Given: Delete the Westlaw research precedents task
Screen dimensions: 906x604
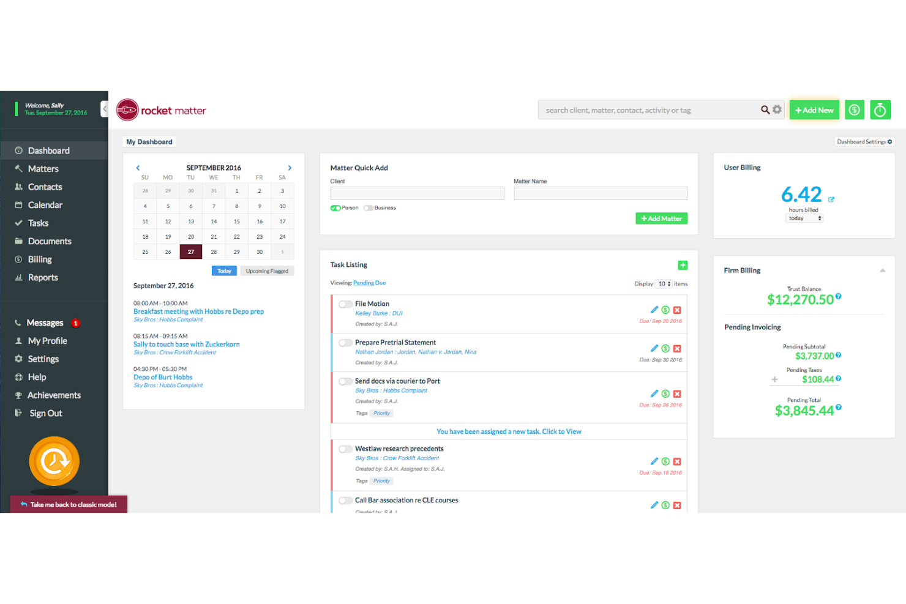Looking at the screenshot, I should pyautogui.click(x=677, y=461).
